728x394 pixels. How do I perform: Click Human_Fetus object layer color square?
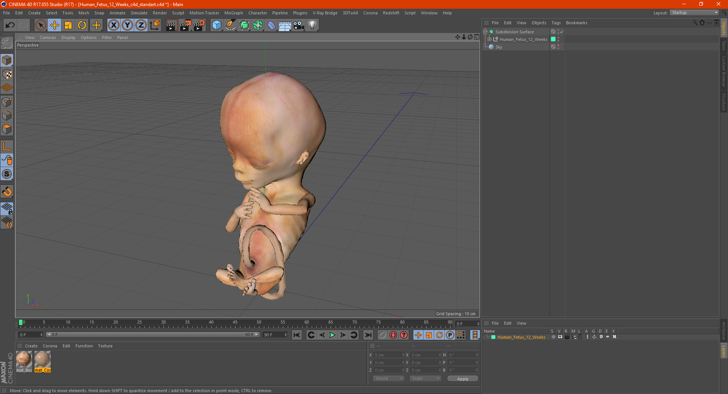pyautogui.click(x=553, y=39)
